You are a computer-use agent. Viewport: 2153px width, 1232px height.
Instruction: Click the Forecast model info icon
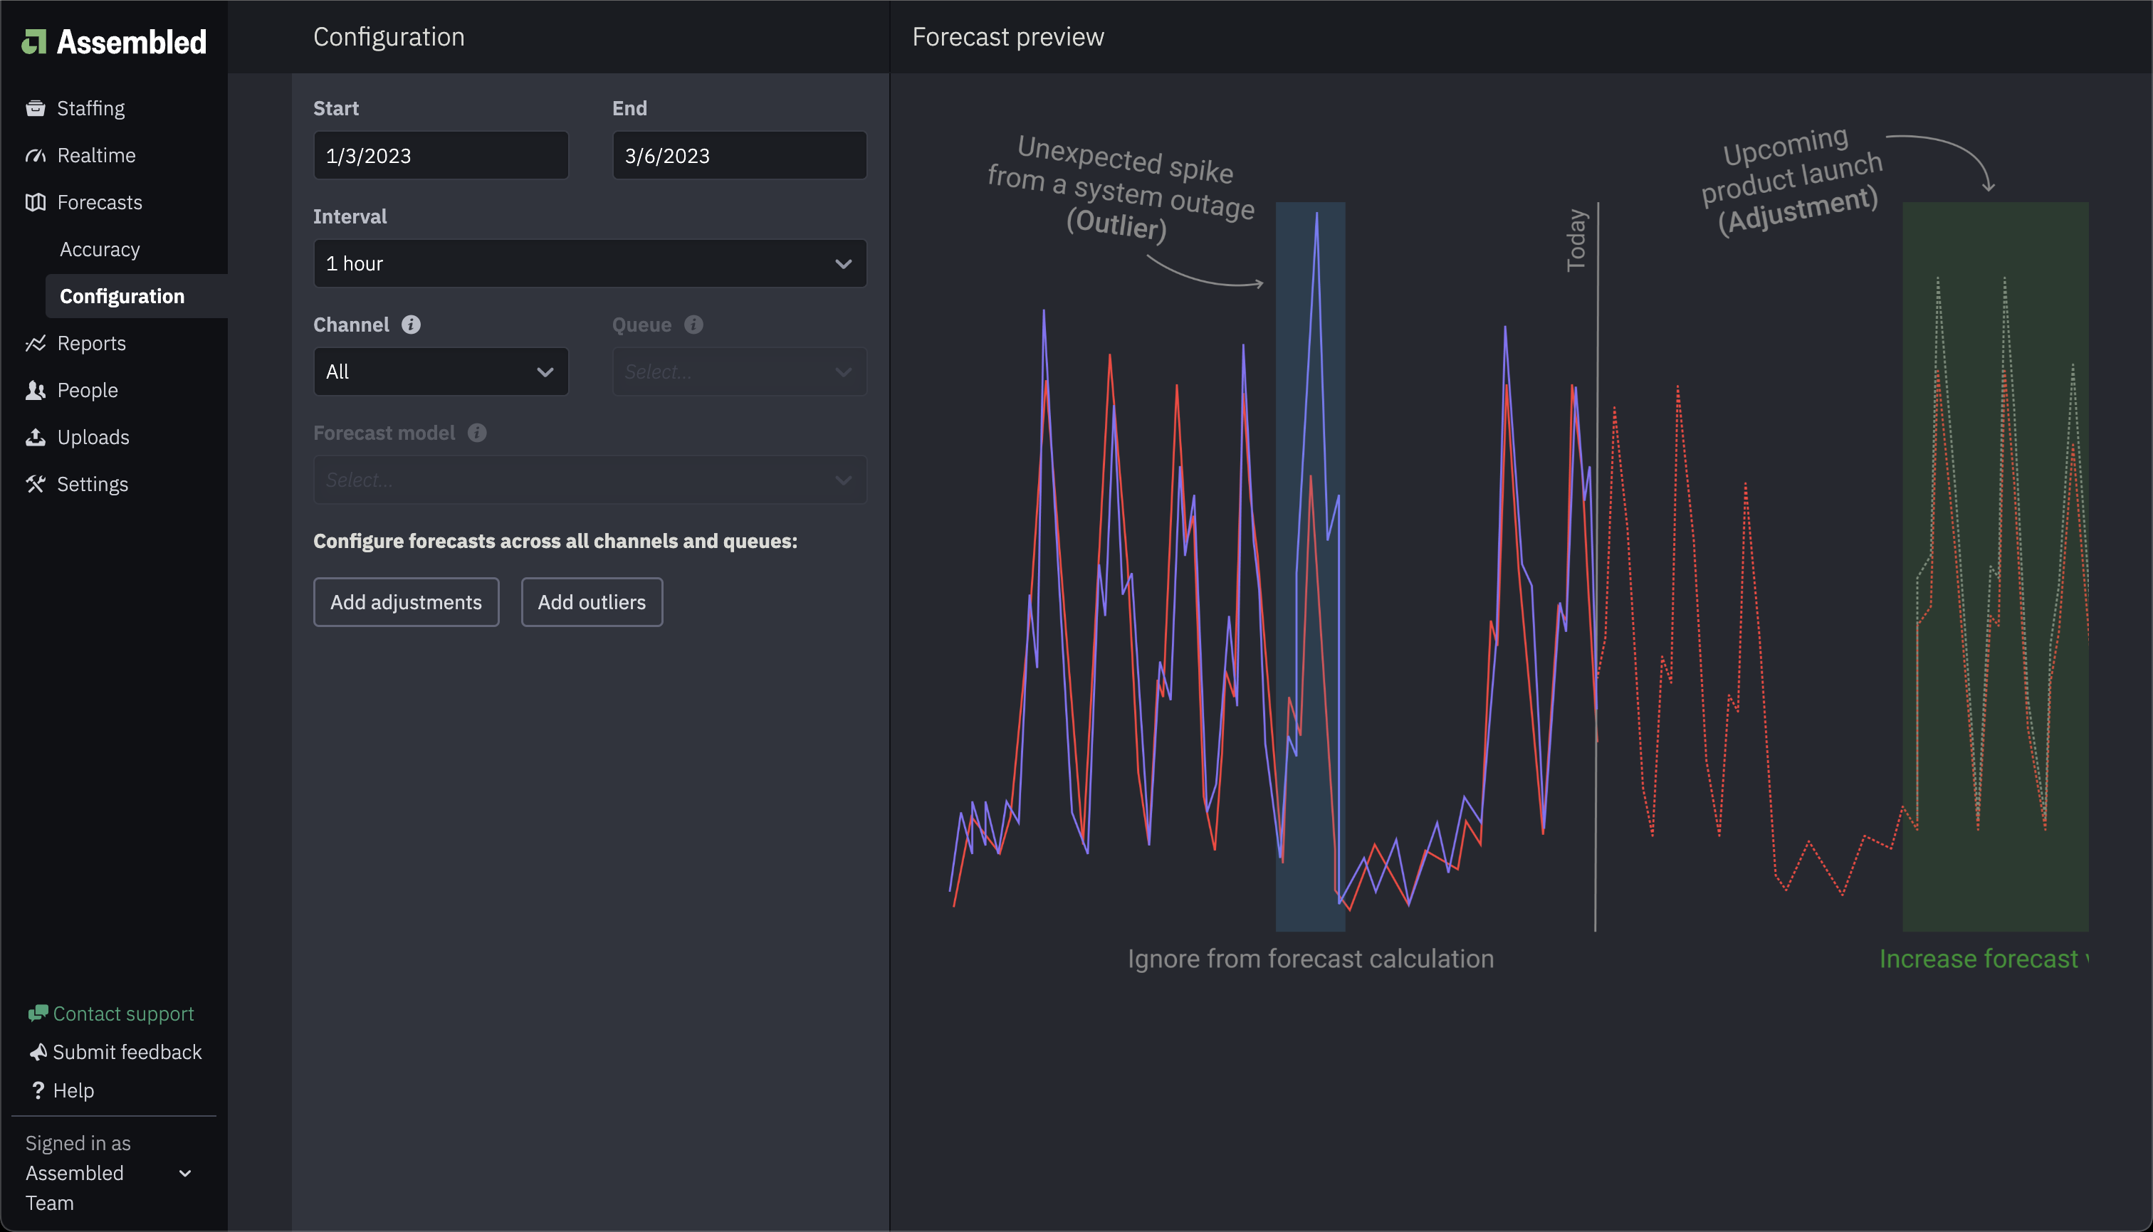(x=477, y=433)
